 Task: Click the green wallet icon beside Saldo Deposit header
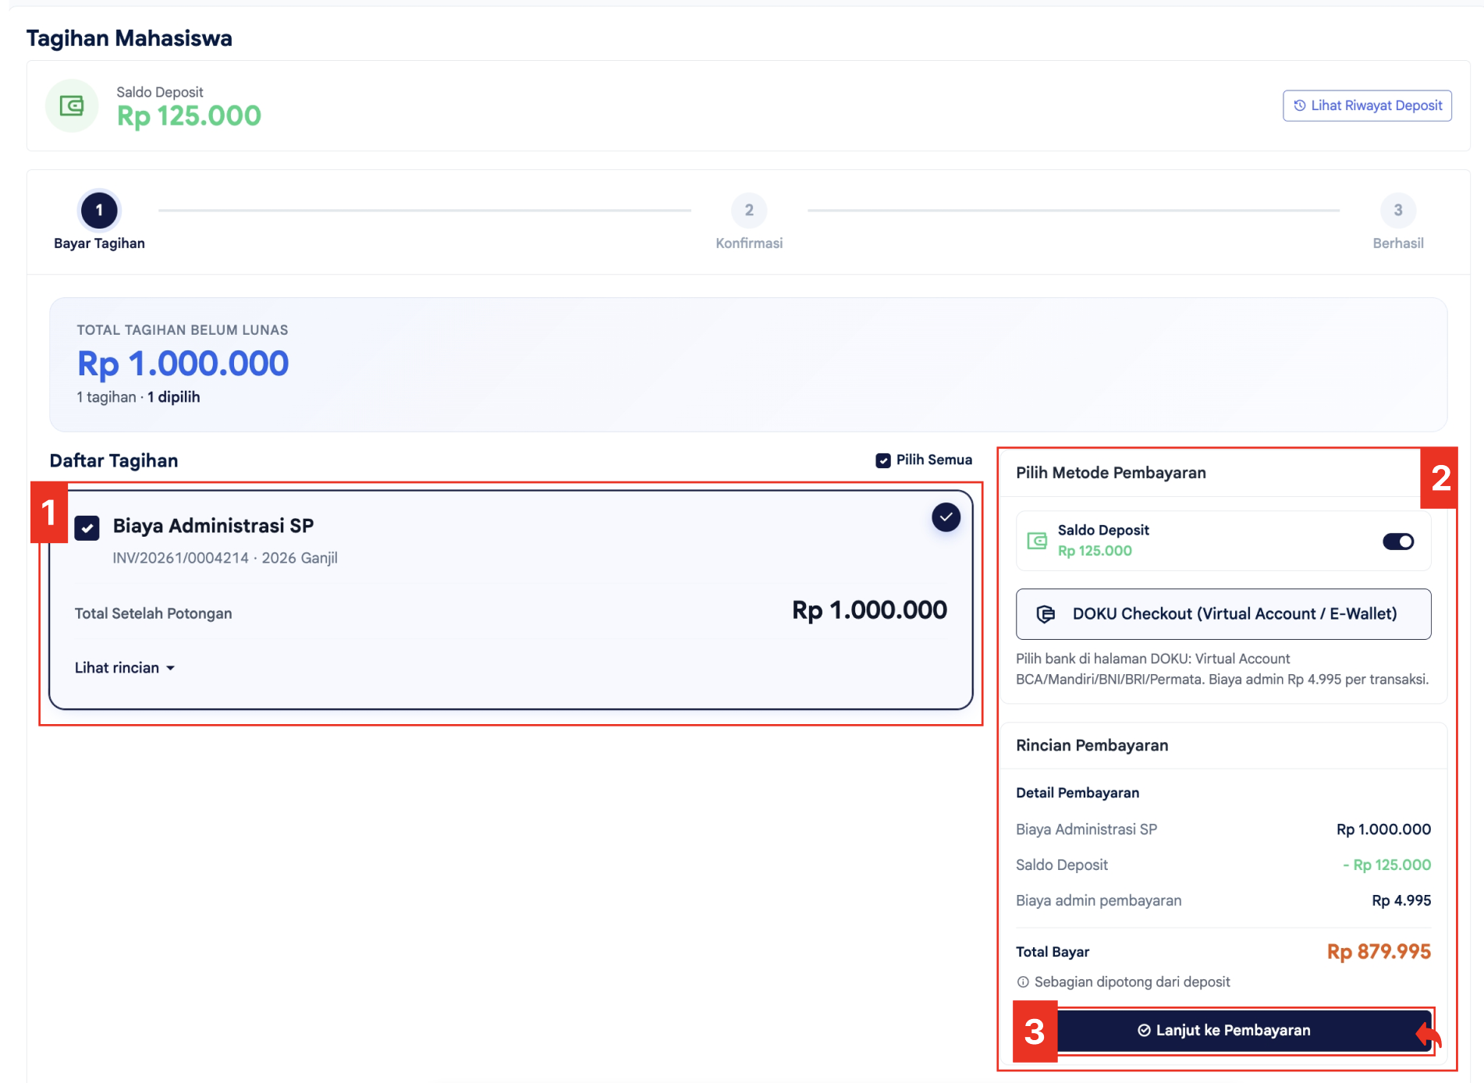pyautogui.click(x=72, y=105)
